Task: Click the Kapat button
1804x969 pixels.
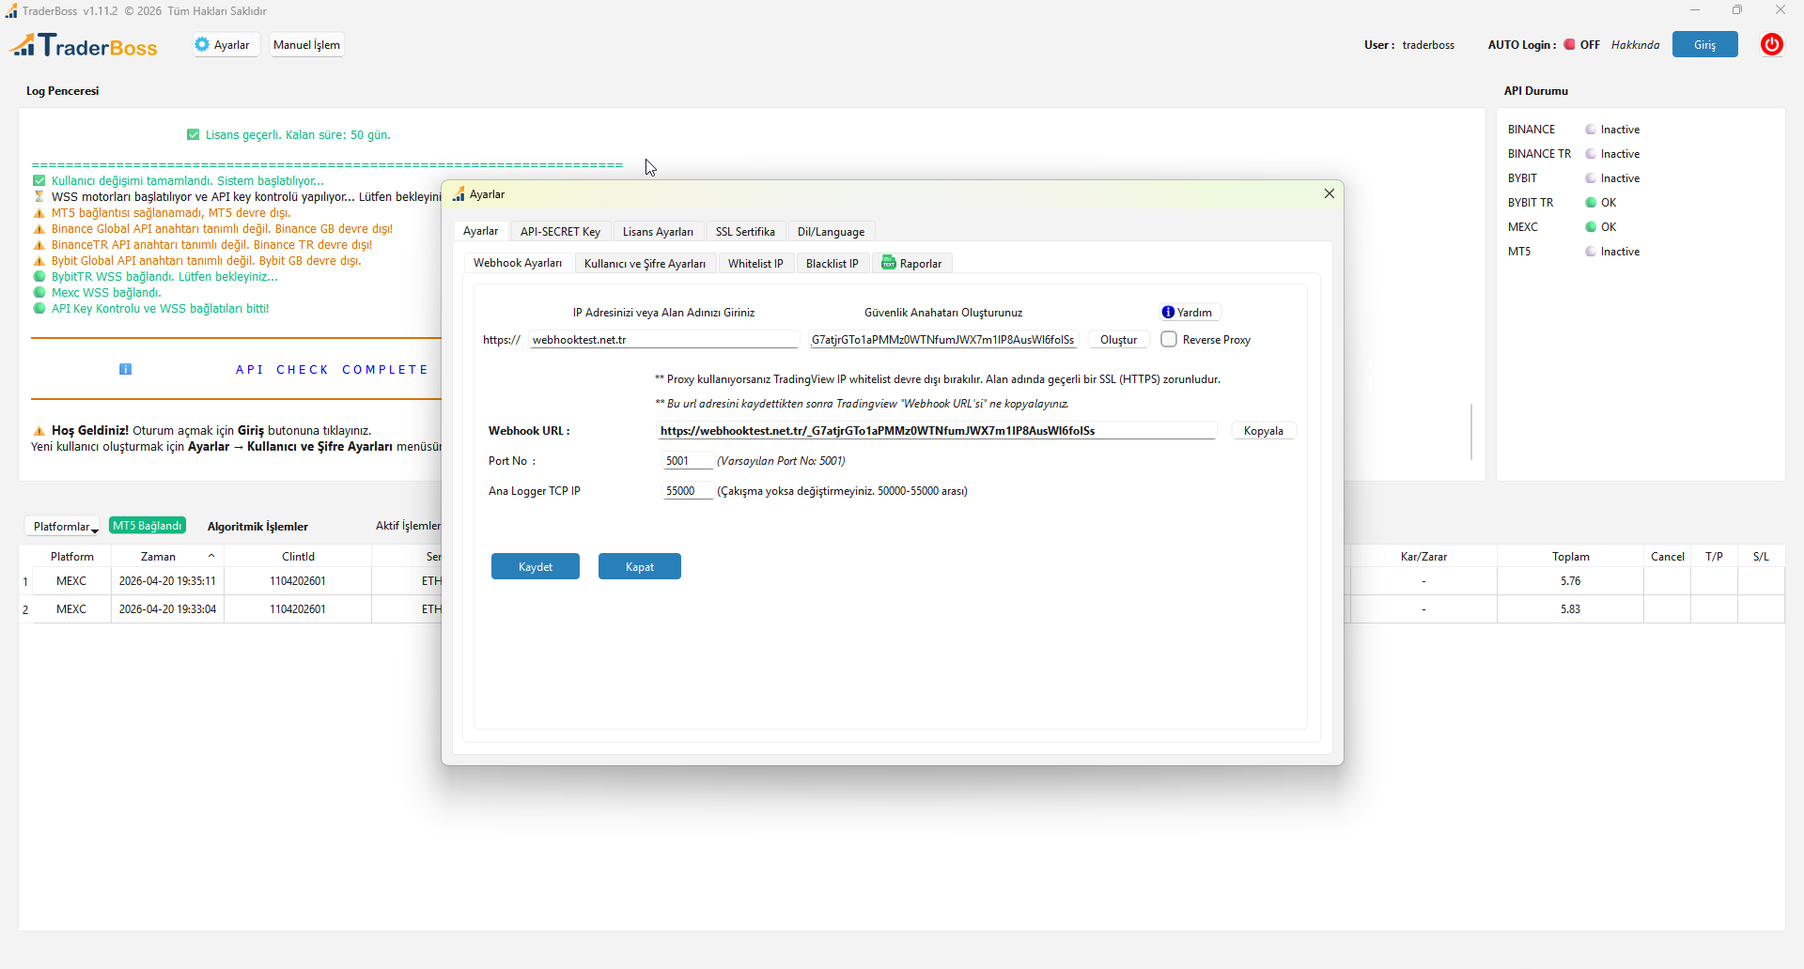Action: tap(640, 566)
